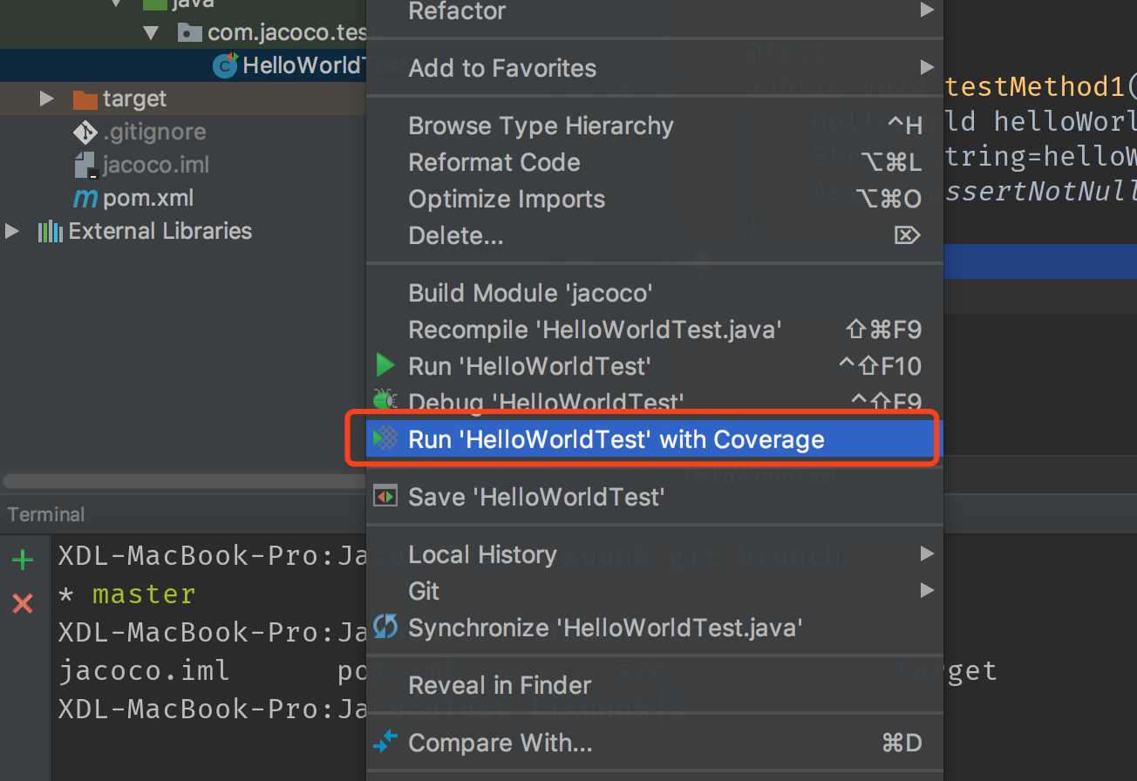Select the target folder in project tree
Image resolution: width=1137 pixels, height=781 pixels.
[x=134, y=98]
